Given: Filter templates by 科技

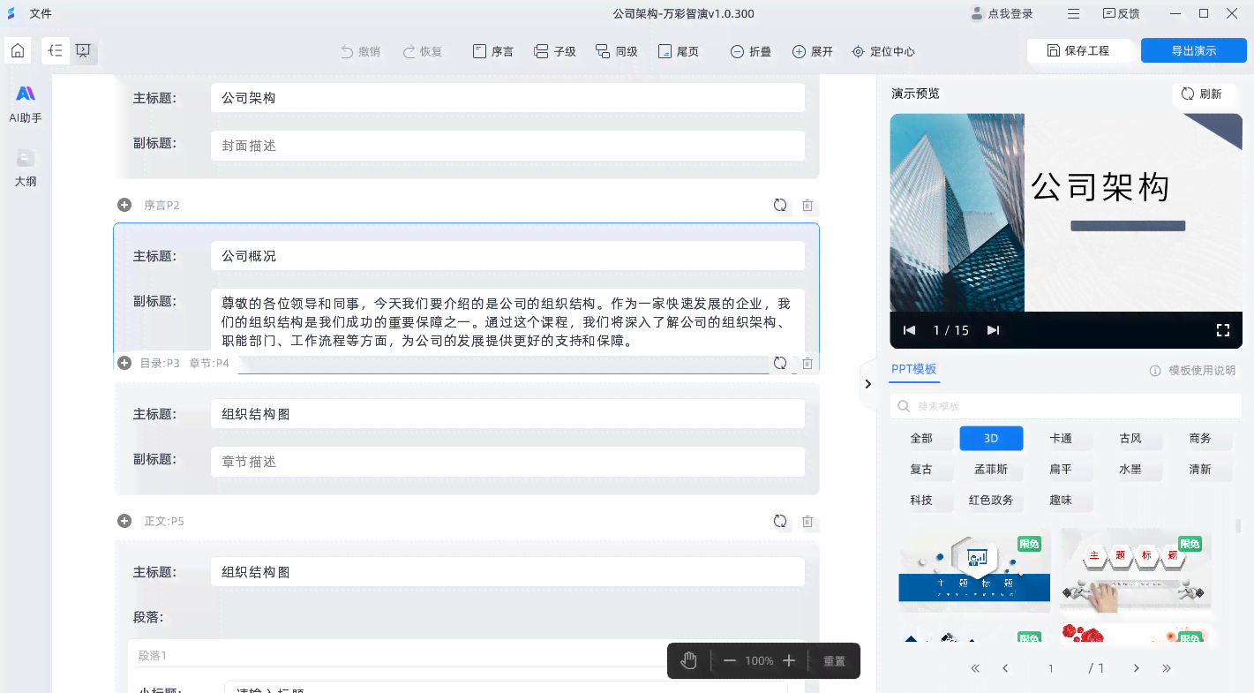Looking at the screenshot, I should pos(921,501).
